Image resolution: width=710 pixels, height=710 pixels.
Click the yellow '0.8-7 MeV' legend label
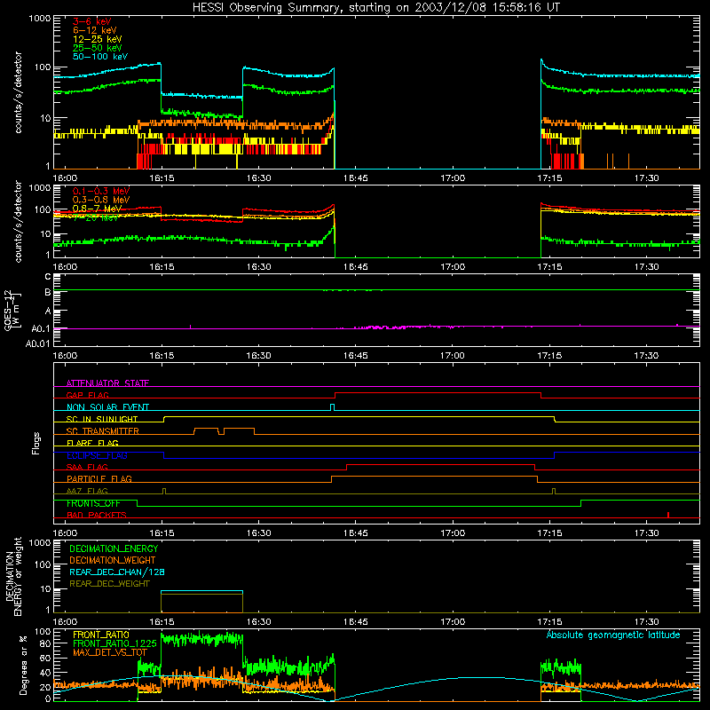97,209
